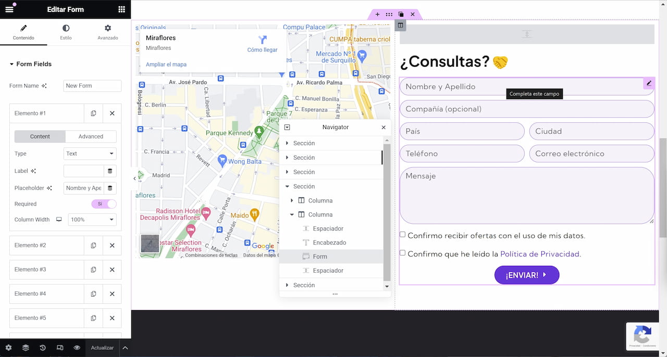Select Espaciador item above Encabezado in Navigator
The height and width of the screenshot is (357, 667).
pos(331,228)
